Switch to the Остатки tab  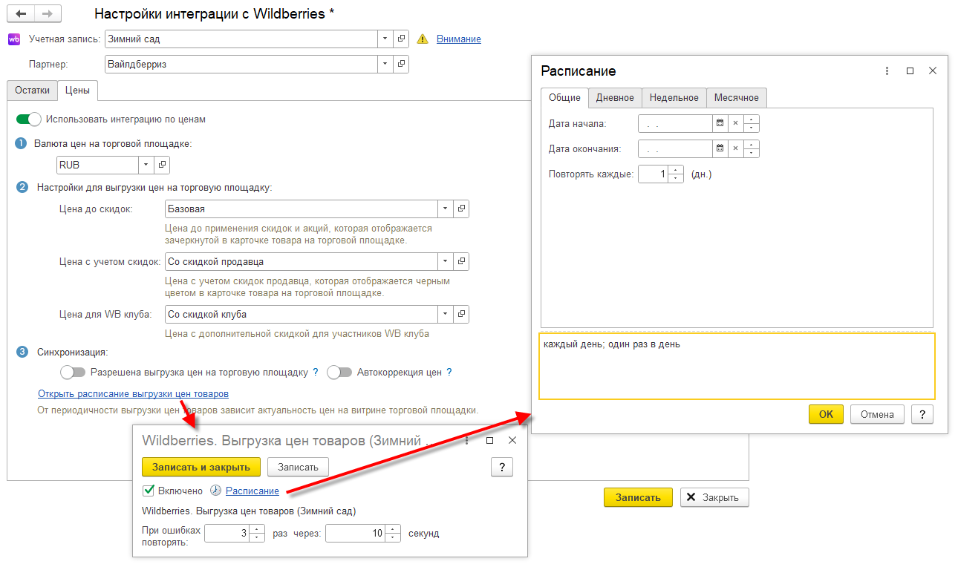point(32,91)
